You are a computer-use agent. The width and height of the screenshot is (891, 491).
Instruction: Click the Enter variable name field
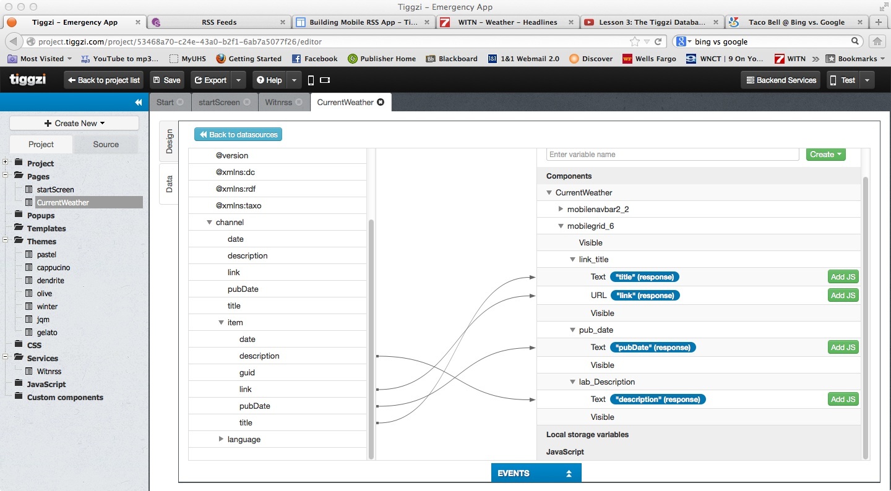click(672, 155)
